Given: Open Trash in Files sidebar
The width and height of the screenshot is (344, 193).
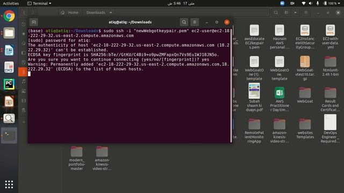Looking at the screenshot, I should click(x=24, y=110).
